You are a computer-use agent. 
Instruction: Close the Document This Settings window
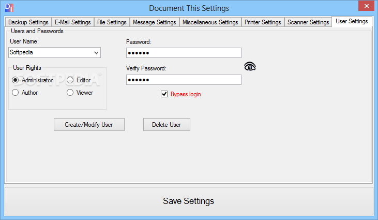coord(366,6)
